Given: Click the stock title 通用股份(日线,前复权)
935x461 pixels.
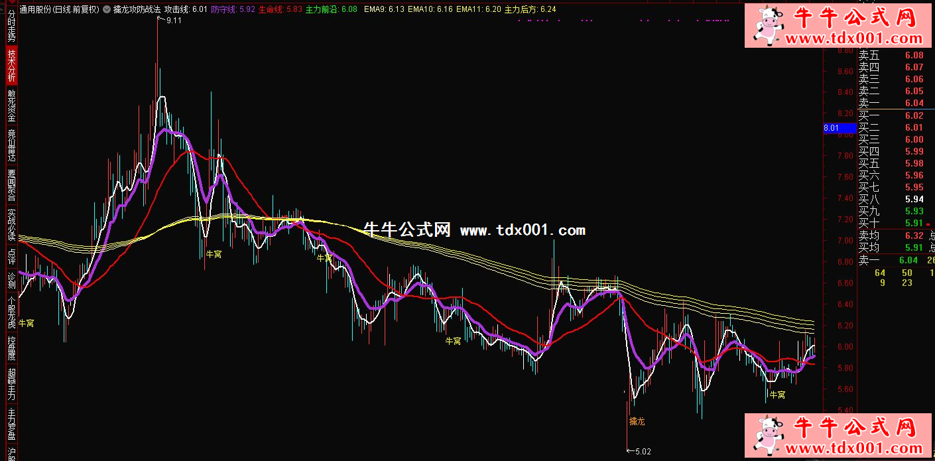Looking at the screenshot, I should 60,9.
